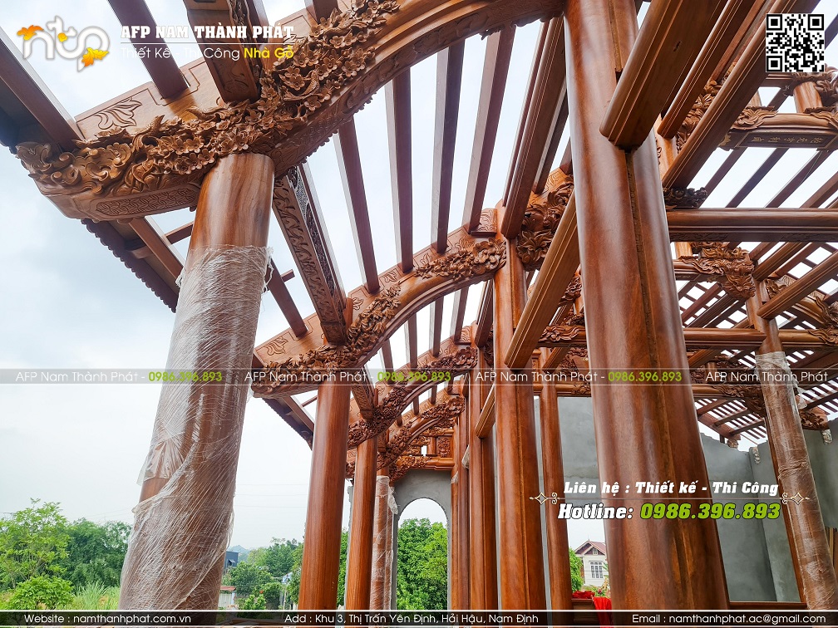The width and height of the screenshot is (838, 628).
Task: Click the address text Khu 3 Yên Định
Action: click(412, 618)
